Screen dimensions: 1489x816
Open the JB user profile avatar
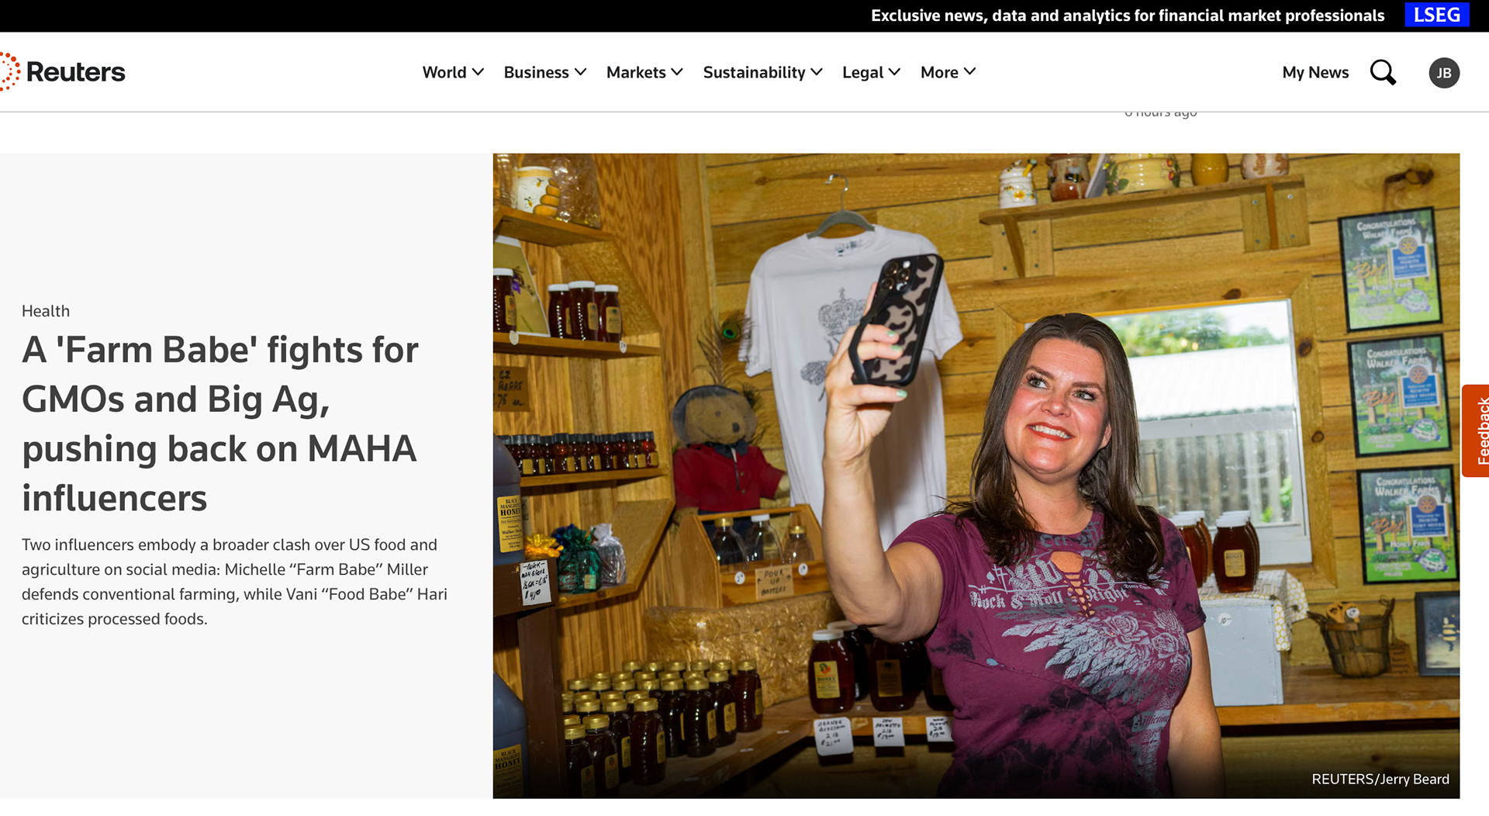coord(1444,73)
